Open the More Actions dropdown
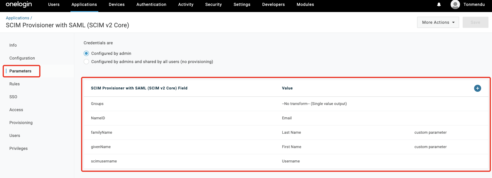Image resolution: width=492 pixels, height=178 pixels. [438, 22]
